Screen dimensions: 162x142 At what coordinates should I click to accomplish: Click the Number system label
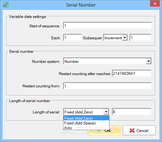46,62
